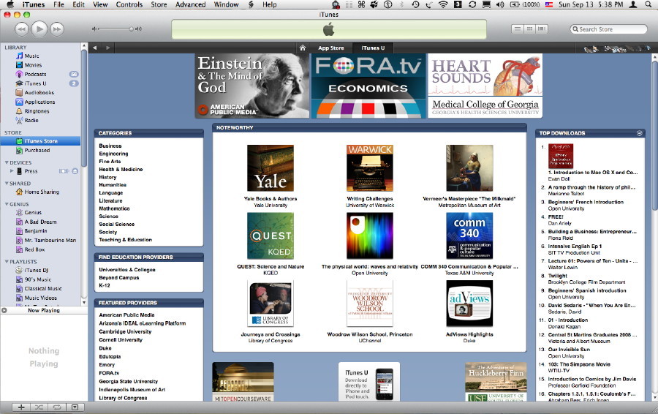Open the Controls menu
This screenshot has width=658, height=414.
tap(129, 4)
